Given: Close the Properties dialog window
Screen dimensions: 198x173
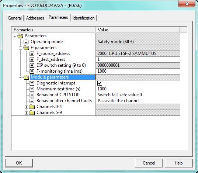Looking at the screenshot, I should (187, 4).
